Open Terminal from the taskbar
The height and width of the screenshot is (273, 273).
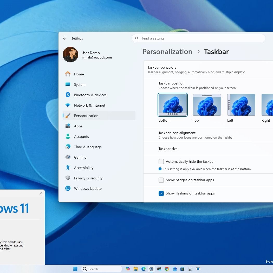click(x=159, y=269)
